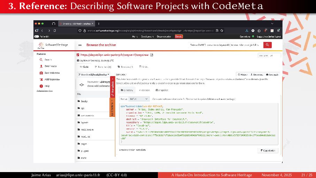
Task: Collapse the red Permalinks side tab
Action: (113, 87)
